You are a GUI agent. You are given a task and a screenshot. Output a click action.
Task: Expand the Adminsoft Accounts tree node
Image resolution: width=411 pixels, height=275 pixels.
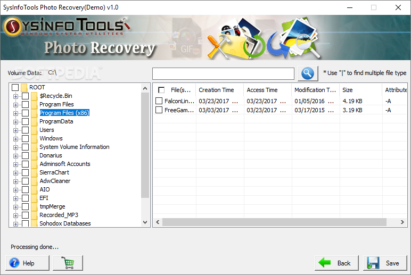point(16,164)
